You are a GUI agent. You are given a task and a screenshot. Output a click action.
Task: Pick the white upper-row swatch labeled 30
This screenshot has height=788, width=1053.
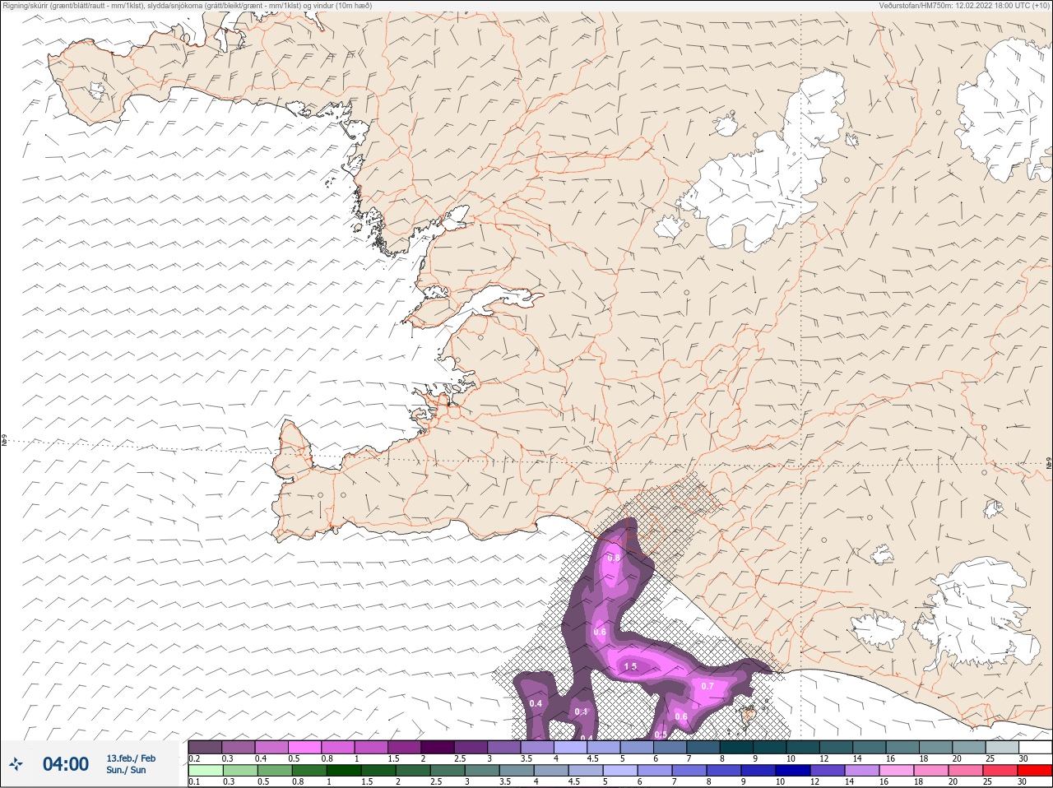point(1035,747)
